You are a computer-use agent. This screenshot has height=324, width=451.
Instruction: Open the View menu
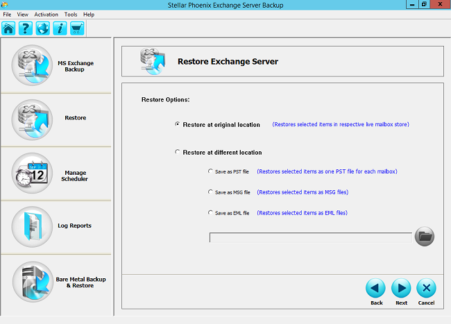pos(22,15)
